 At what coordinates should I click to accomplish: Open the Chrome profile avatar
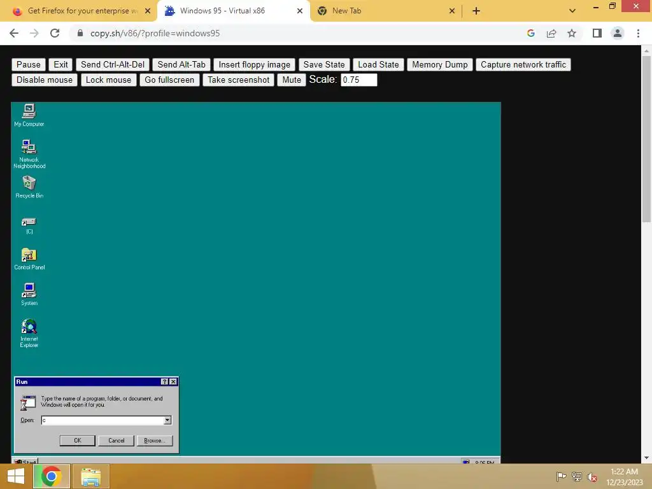(618, 33)
